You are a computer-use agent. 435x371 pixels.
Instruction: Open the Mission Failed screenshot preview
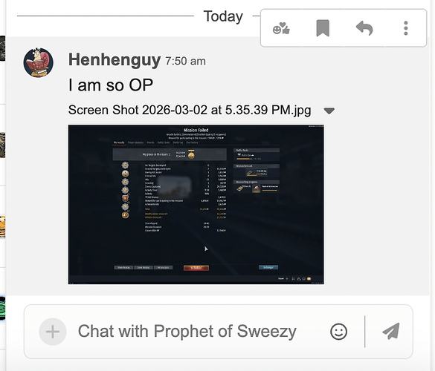point(196,205)
